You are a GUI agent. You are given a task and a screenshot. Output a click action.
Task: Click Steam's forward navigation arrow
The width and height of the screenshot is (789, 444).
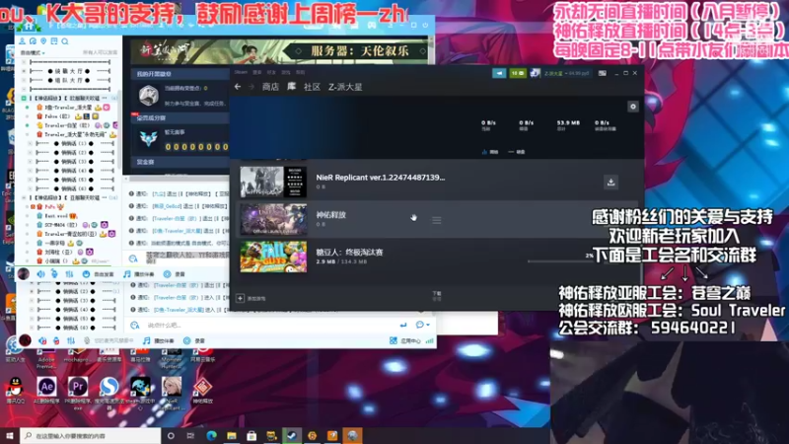point(251,87)
